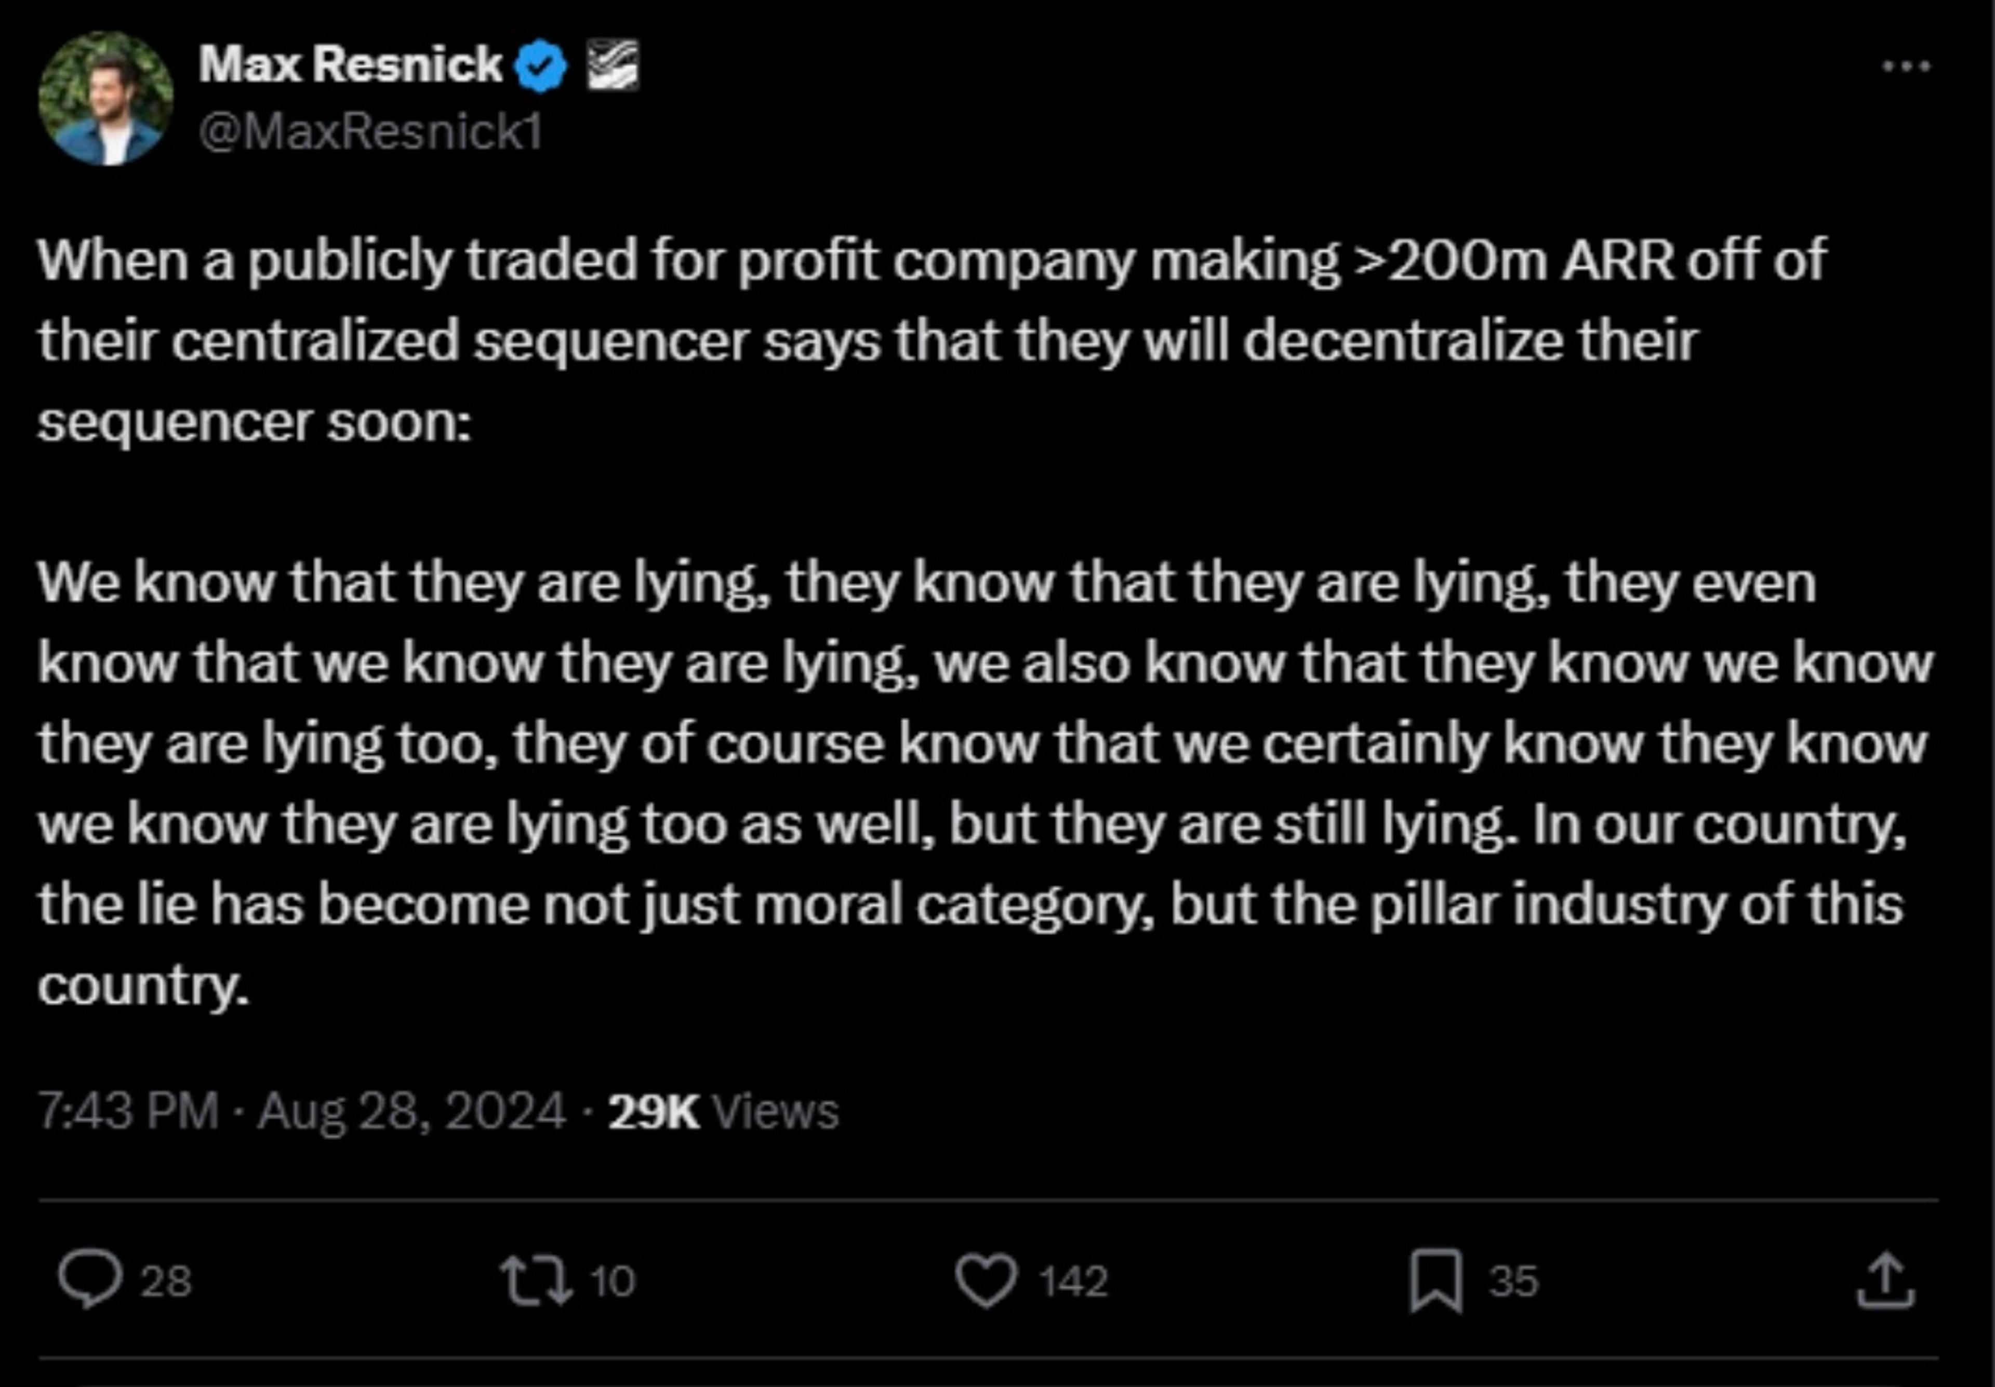Open the three-dot more options menu
1995x1387 pixels.
point(1906,66)
